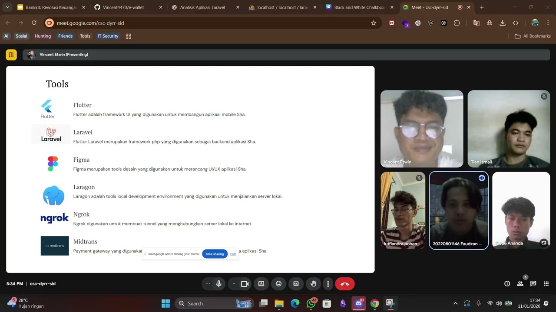This screenshot has width=556, height=312.
Task: Raise hand in the meeting
Action: pos(313,284)
